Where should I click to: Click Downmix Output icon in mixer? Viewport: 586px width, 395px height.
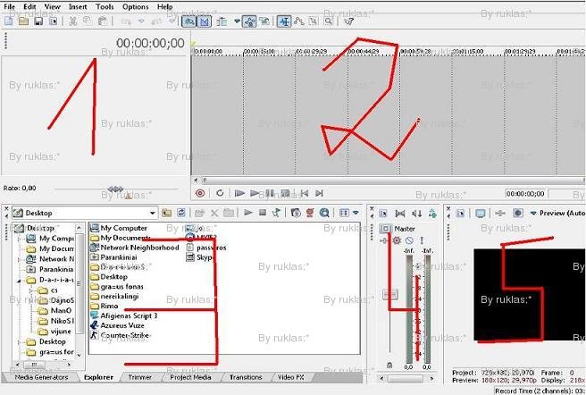400,214
